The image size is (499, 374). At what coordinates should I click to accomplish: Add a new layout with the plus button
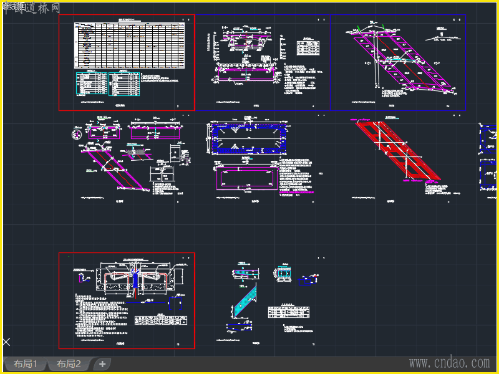click(x=102, y=364)
